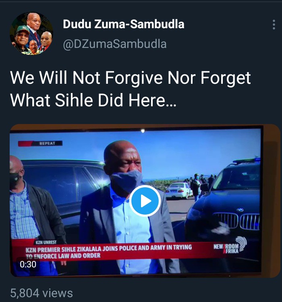This screenshot has height=302, width=282.
Task: Click the white car in the background
Action: coord(179,190)
